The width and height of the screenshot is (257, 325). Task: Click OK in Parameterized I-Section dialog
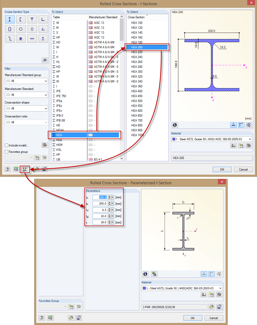(193, 318)
